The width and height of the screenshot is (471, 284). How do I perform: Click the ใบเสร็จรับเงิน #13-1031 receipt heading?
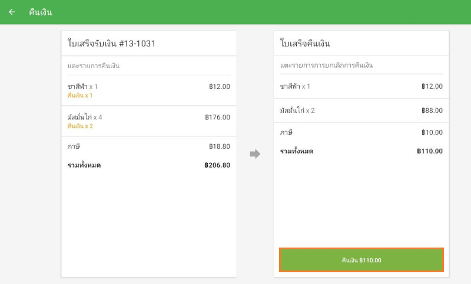111,44
